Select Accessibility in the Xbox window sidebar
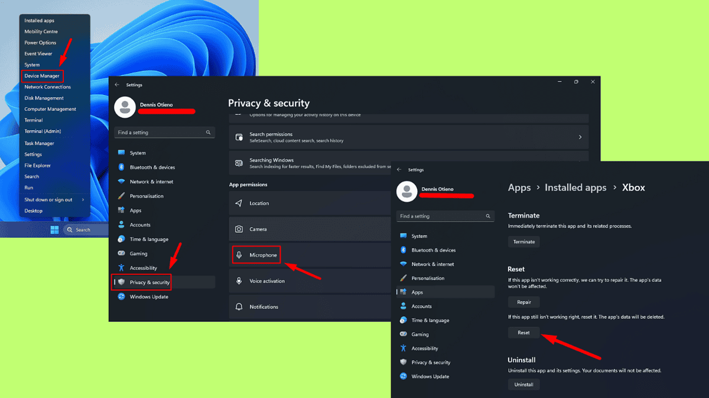The width and height of the screenshot is (709, 398). [x=445, y=348]
